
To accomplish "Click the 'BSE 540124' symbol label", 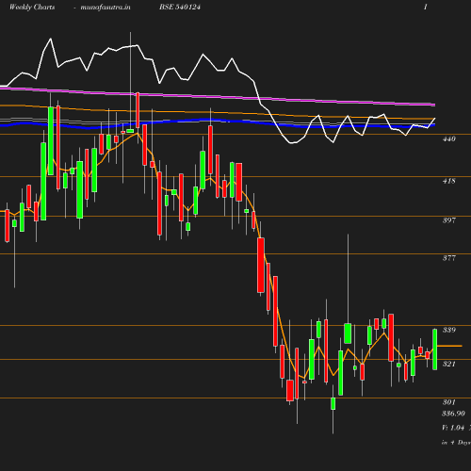I will [x=180, y=7].
